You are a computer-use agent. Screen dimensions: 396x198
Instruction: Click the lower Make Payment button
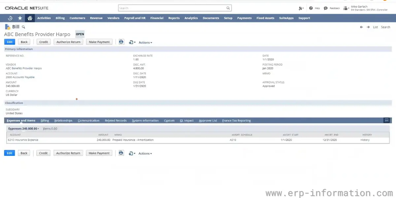tap(99, 153)
